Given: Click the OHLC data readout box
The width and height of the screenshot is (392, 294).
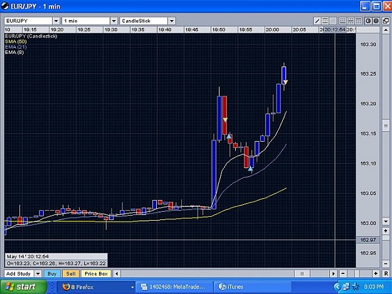Looking at the screenshot, I should (x=56, y=263).
